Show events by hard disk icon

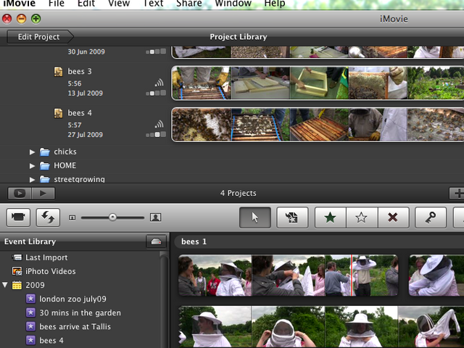tap(156, 241)
